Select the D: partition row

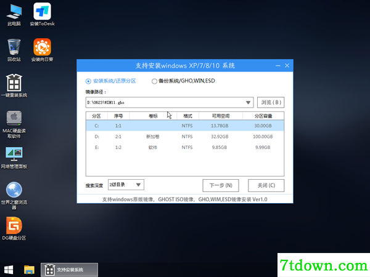point(185,137)
